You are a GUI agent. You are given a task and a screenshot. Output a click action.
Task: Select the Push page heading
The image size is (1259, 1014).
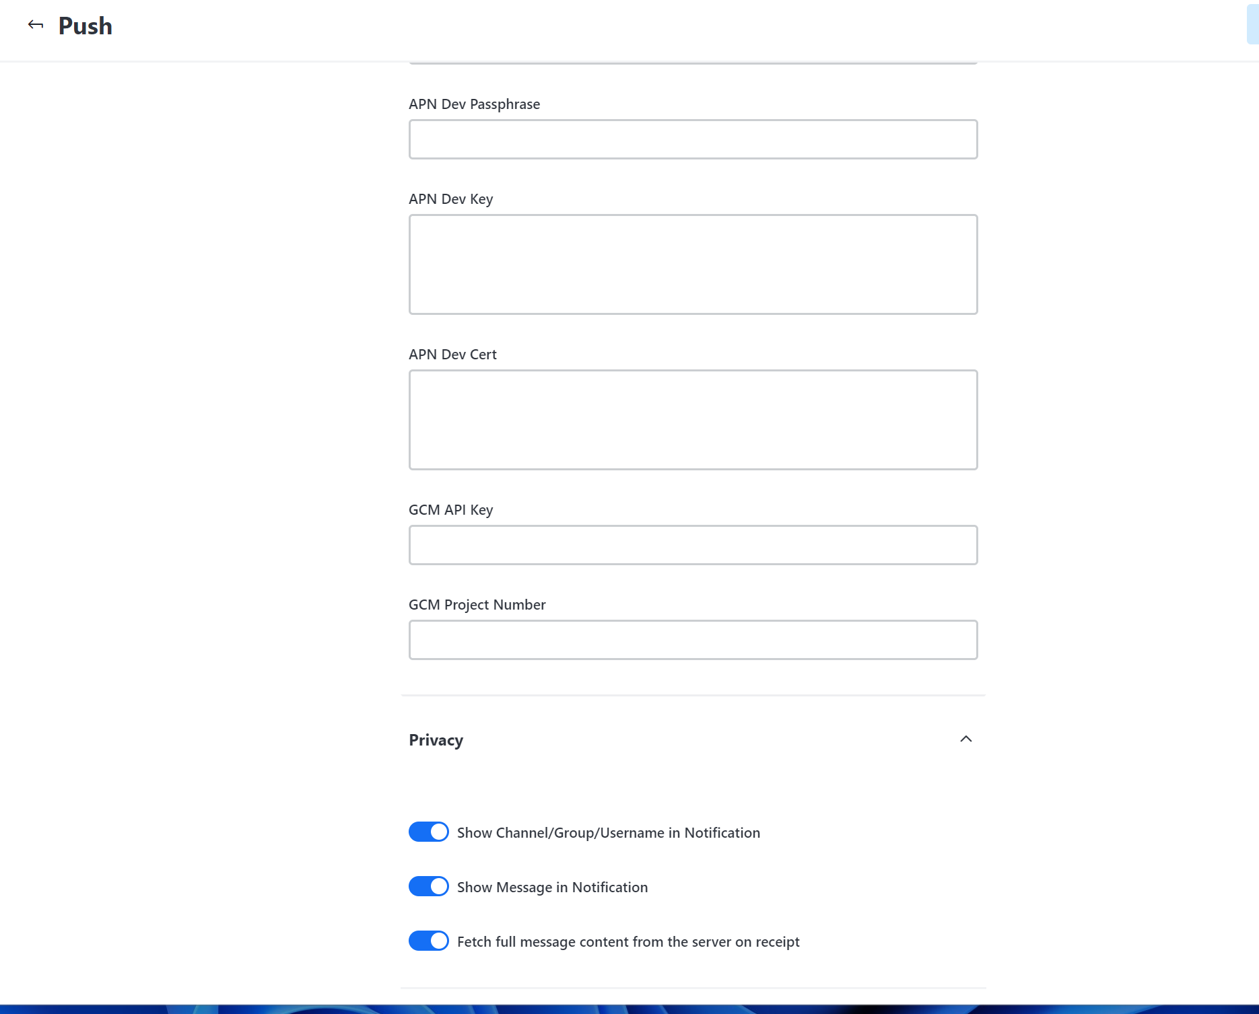point(85,26)
